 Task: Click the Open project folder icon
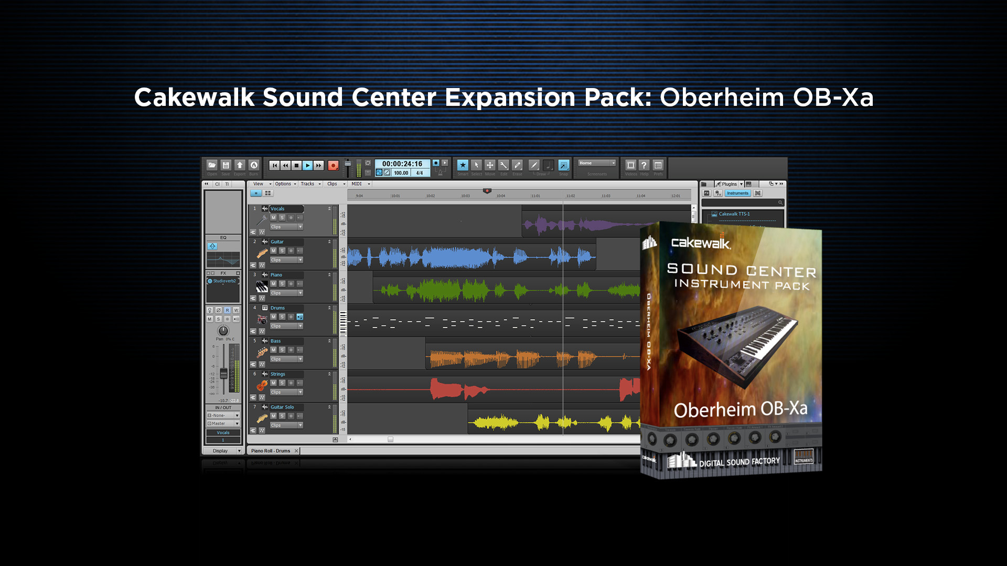212,165
